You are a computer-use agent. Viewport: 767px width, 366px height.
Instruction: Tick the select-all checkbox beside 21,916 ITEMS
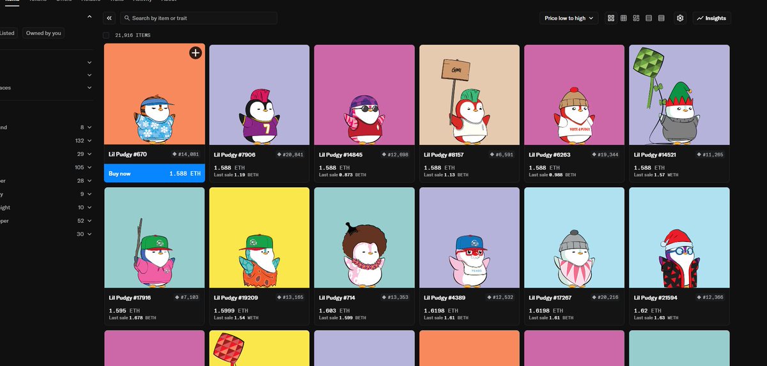click(x=107, y=35)
